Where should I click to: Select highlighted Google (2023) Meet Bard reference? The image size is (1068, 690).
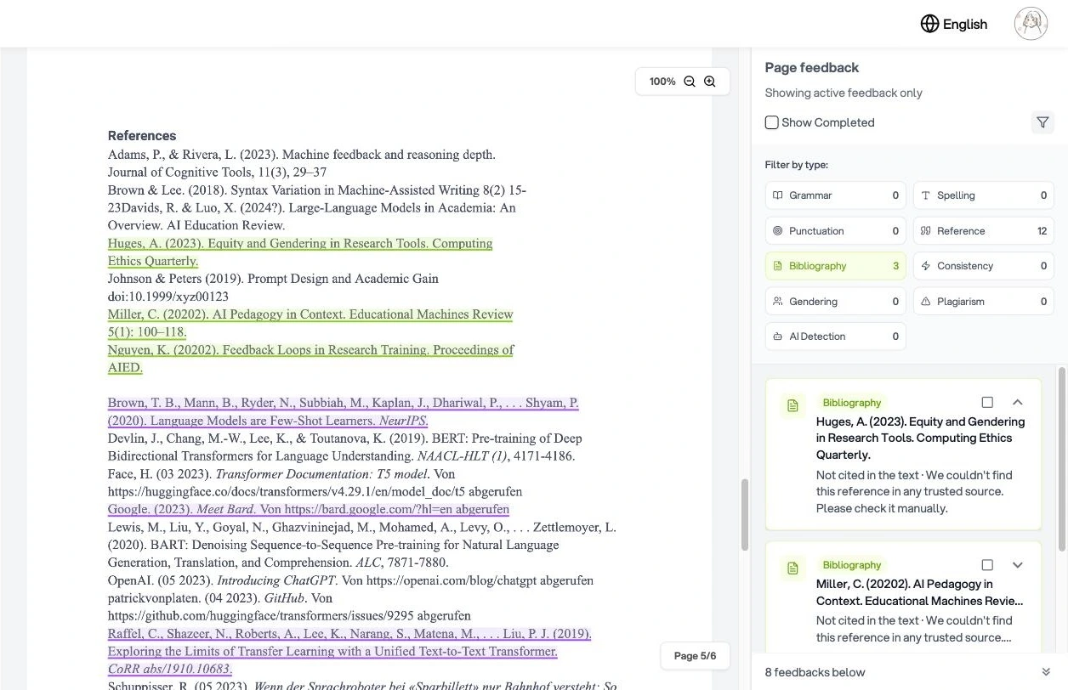309,509
